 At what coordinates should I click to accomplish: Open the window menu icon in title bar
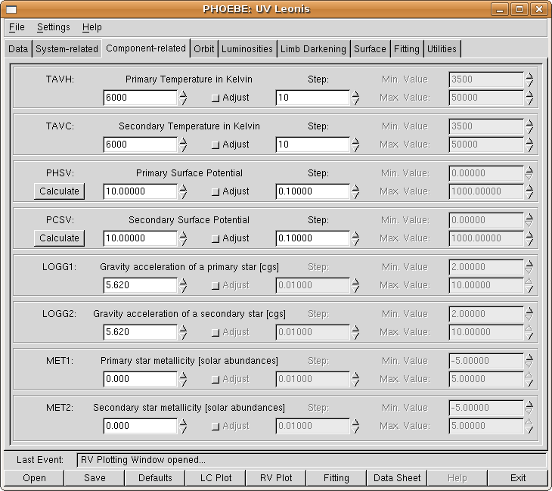click(11, 9)
